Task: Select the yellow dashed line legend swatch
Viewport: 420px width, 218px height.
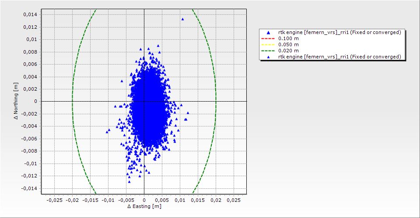Action: point(268,44)
